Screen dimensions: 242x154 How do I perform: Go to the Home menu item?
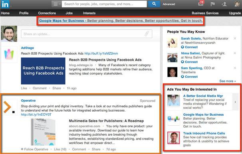coord(5,13)
